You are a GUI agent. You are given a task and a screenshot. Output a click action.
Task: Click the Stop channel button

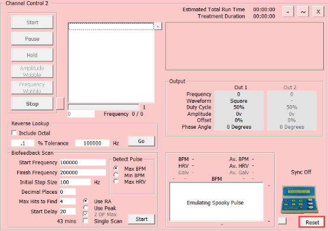pyautogui.click(x=32, y=104)
